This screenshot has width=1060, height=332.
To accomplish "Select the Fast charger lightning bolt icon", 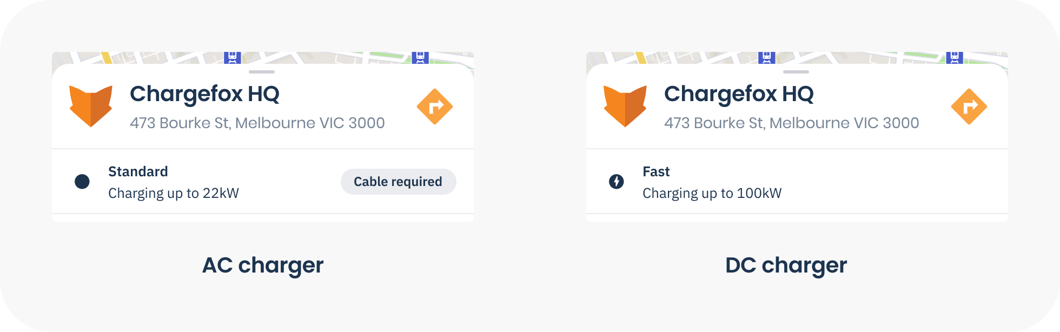I will click(x=617, y=182).
